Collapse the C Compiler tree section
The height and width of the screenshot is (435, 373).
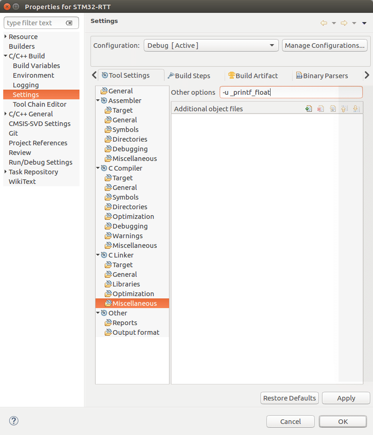click(x=97, y=168)
